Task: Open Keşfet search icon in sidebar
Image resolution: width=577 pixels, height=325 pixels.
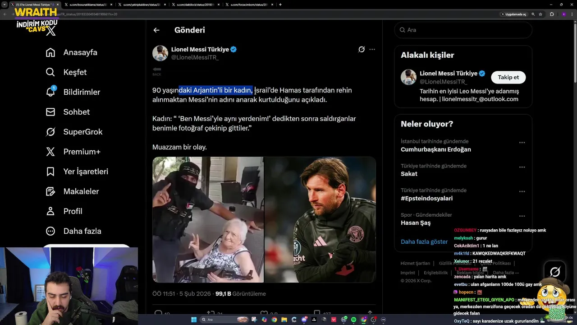Action: pyautogui.click(x=50, y=72)
